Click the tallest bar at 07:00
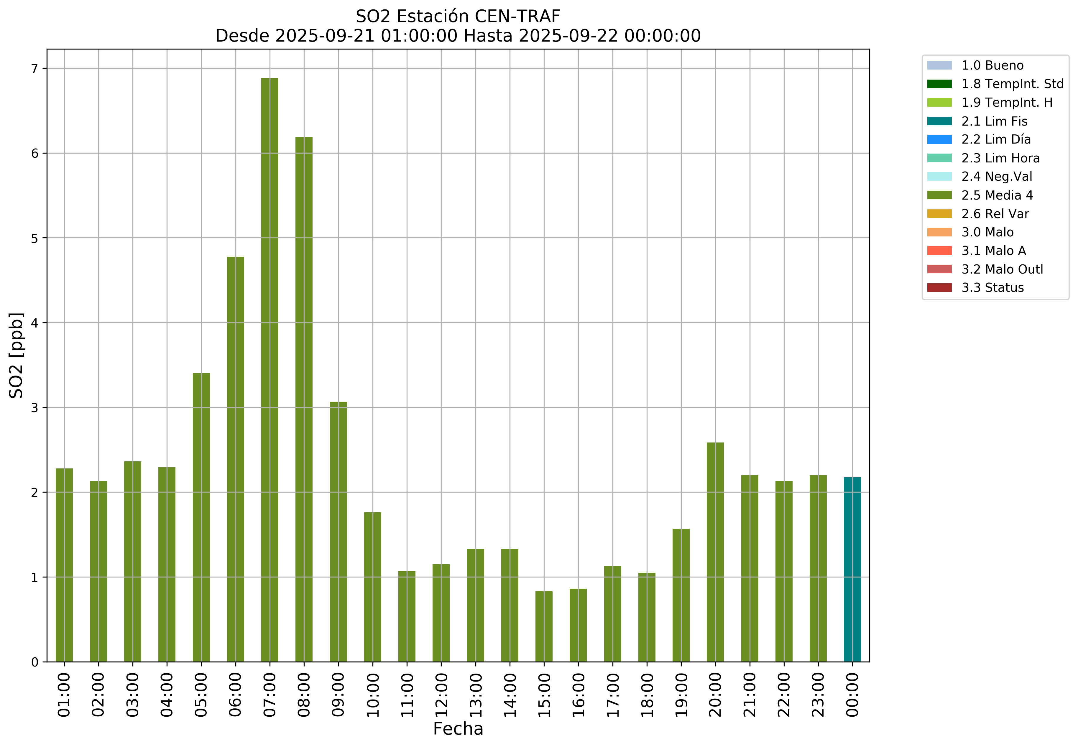The height and width of the screenshot is (747, 1078). (x=269, y=370)
